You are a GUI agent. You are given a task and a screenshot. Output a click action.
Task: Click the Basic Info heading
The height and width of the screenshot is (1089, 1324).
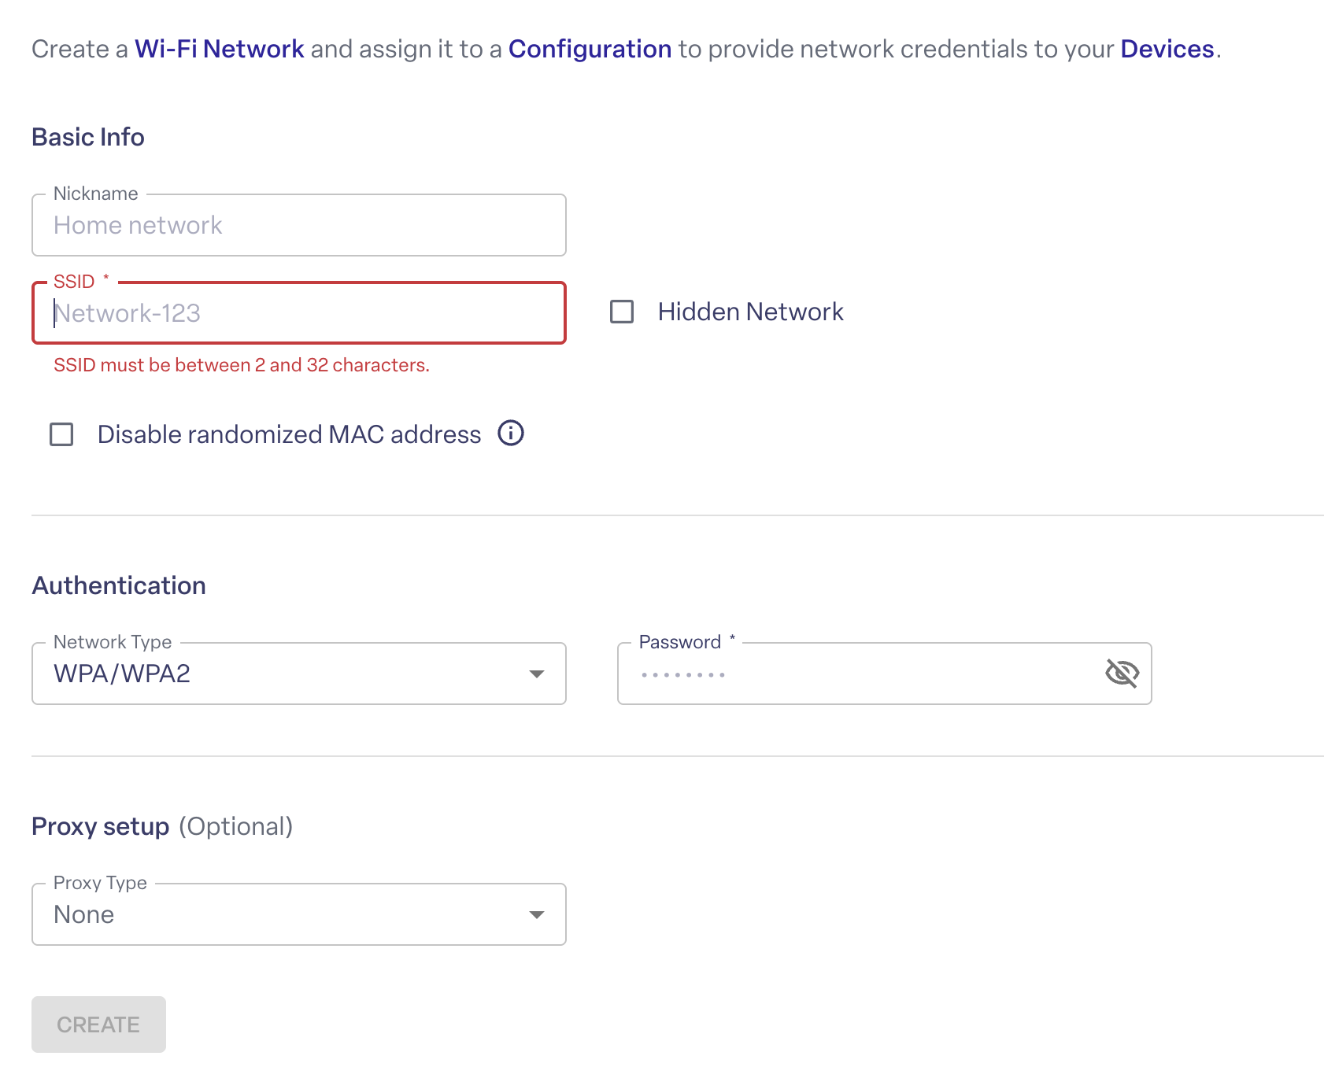[x=88, y=137]
